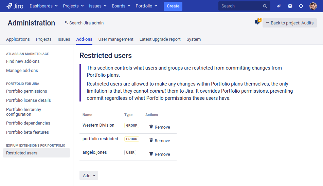Click the Search Jira admin magnifier icon
This screenshot has height=186, width=323.
click(x=66, y=22)
